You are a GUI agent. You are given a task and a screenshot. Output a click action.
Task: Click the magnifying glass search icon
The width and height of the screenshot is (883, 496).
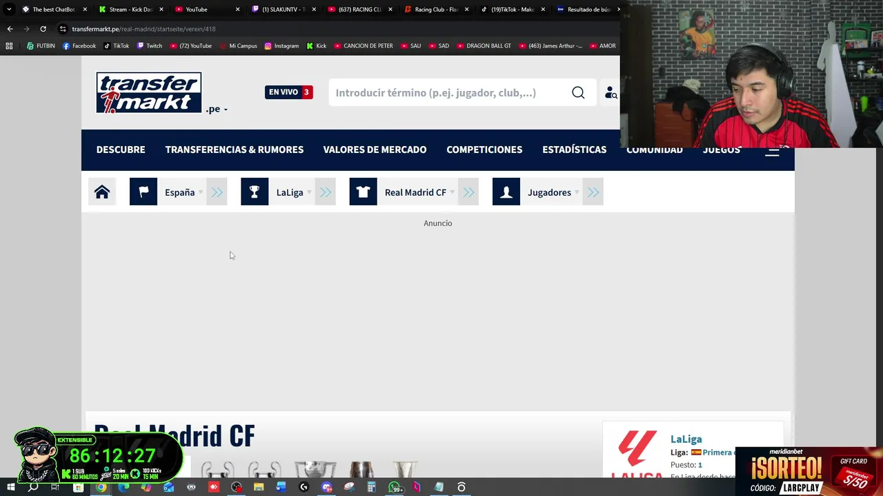[x=578, y=92]
